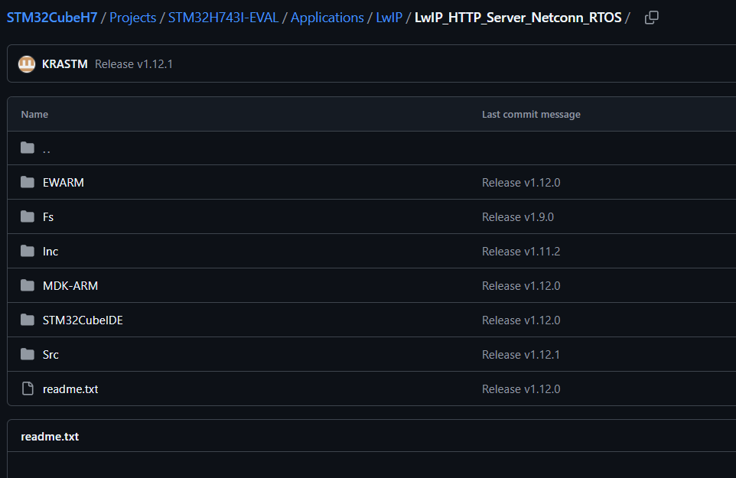Click readme.txt preview panel heading

50,436
